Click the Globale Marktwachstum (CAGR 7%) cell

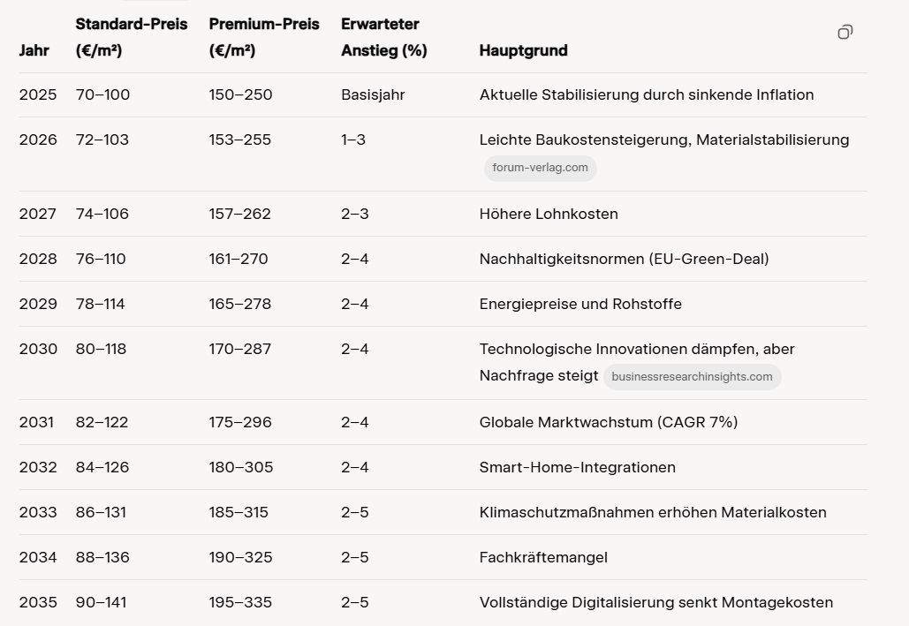608,423
